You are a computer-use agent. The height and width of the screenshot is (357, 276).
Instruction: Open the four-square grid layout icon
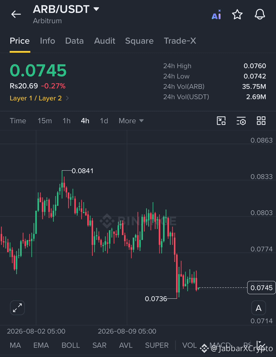(261, 121)
